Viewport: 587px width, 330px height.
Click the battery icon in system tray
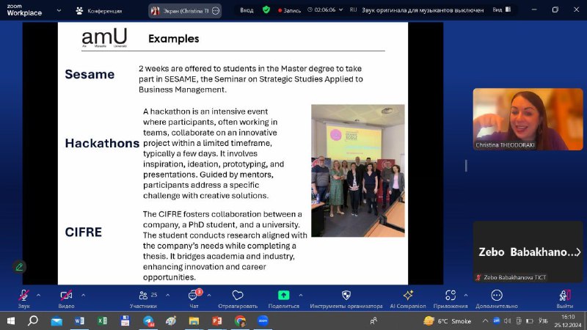click(530, 320)
